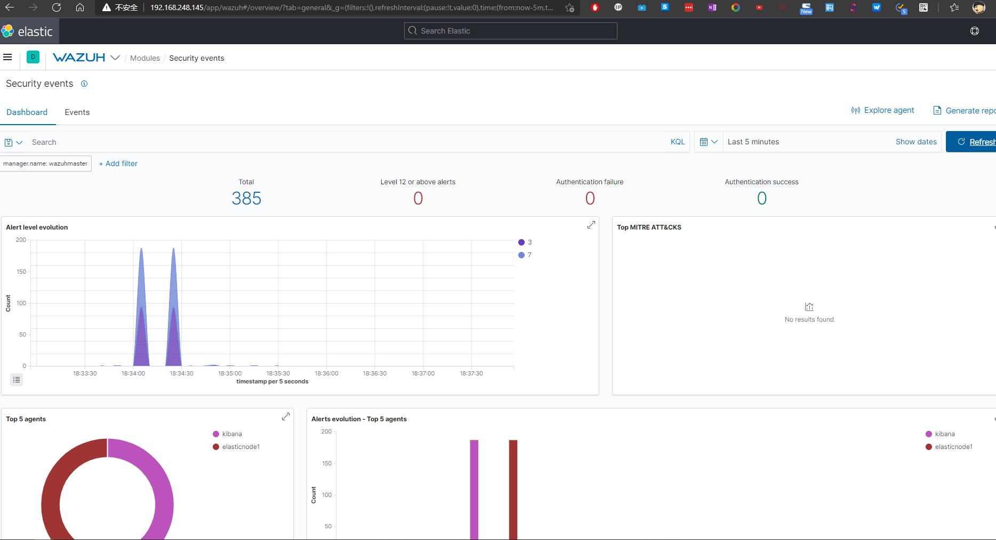The height and width of the screenshot is (540, 996).
Task: Open the red YouTube extension icon
Action: pyautogui.click(x=759, y=7)
